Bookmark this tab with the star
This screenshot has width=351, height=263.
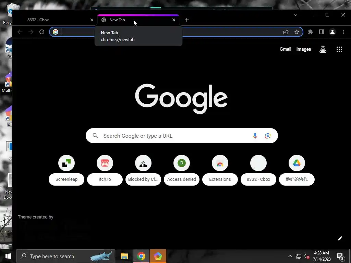click(297, 32)
